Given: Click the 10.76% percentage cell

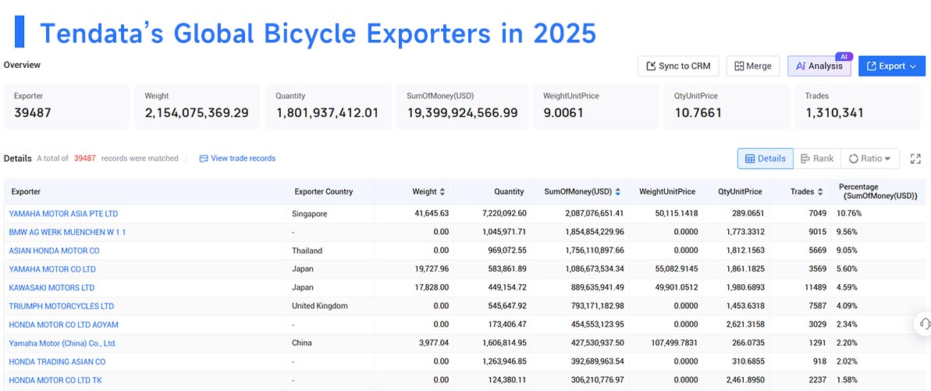Looking at the screenshot, I should tap(848, 213).
